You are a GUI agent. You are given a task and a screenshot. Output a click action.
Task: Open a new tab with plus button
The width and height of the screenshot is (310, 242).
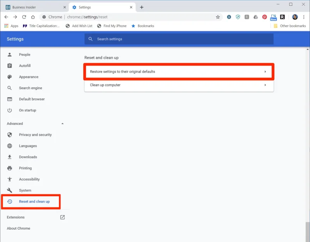[x=141, y=7]
